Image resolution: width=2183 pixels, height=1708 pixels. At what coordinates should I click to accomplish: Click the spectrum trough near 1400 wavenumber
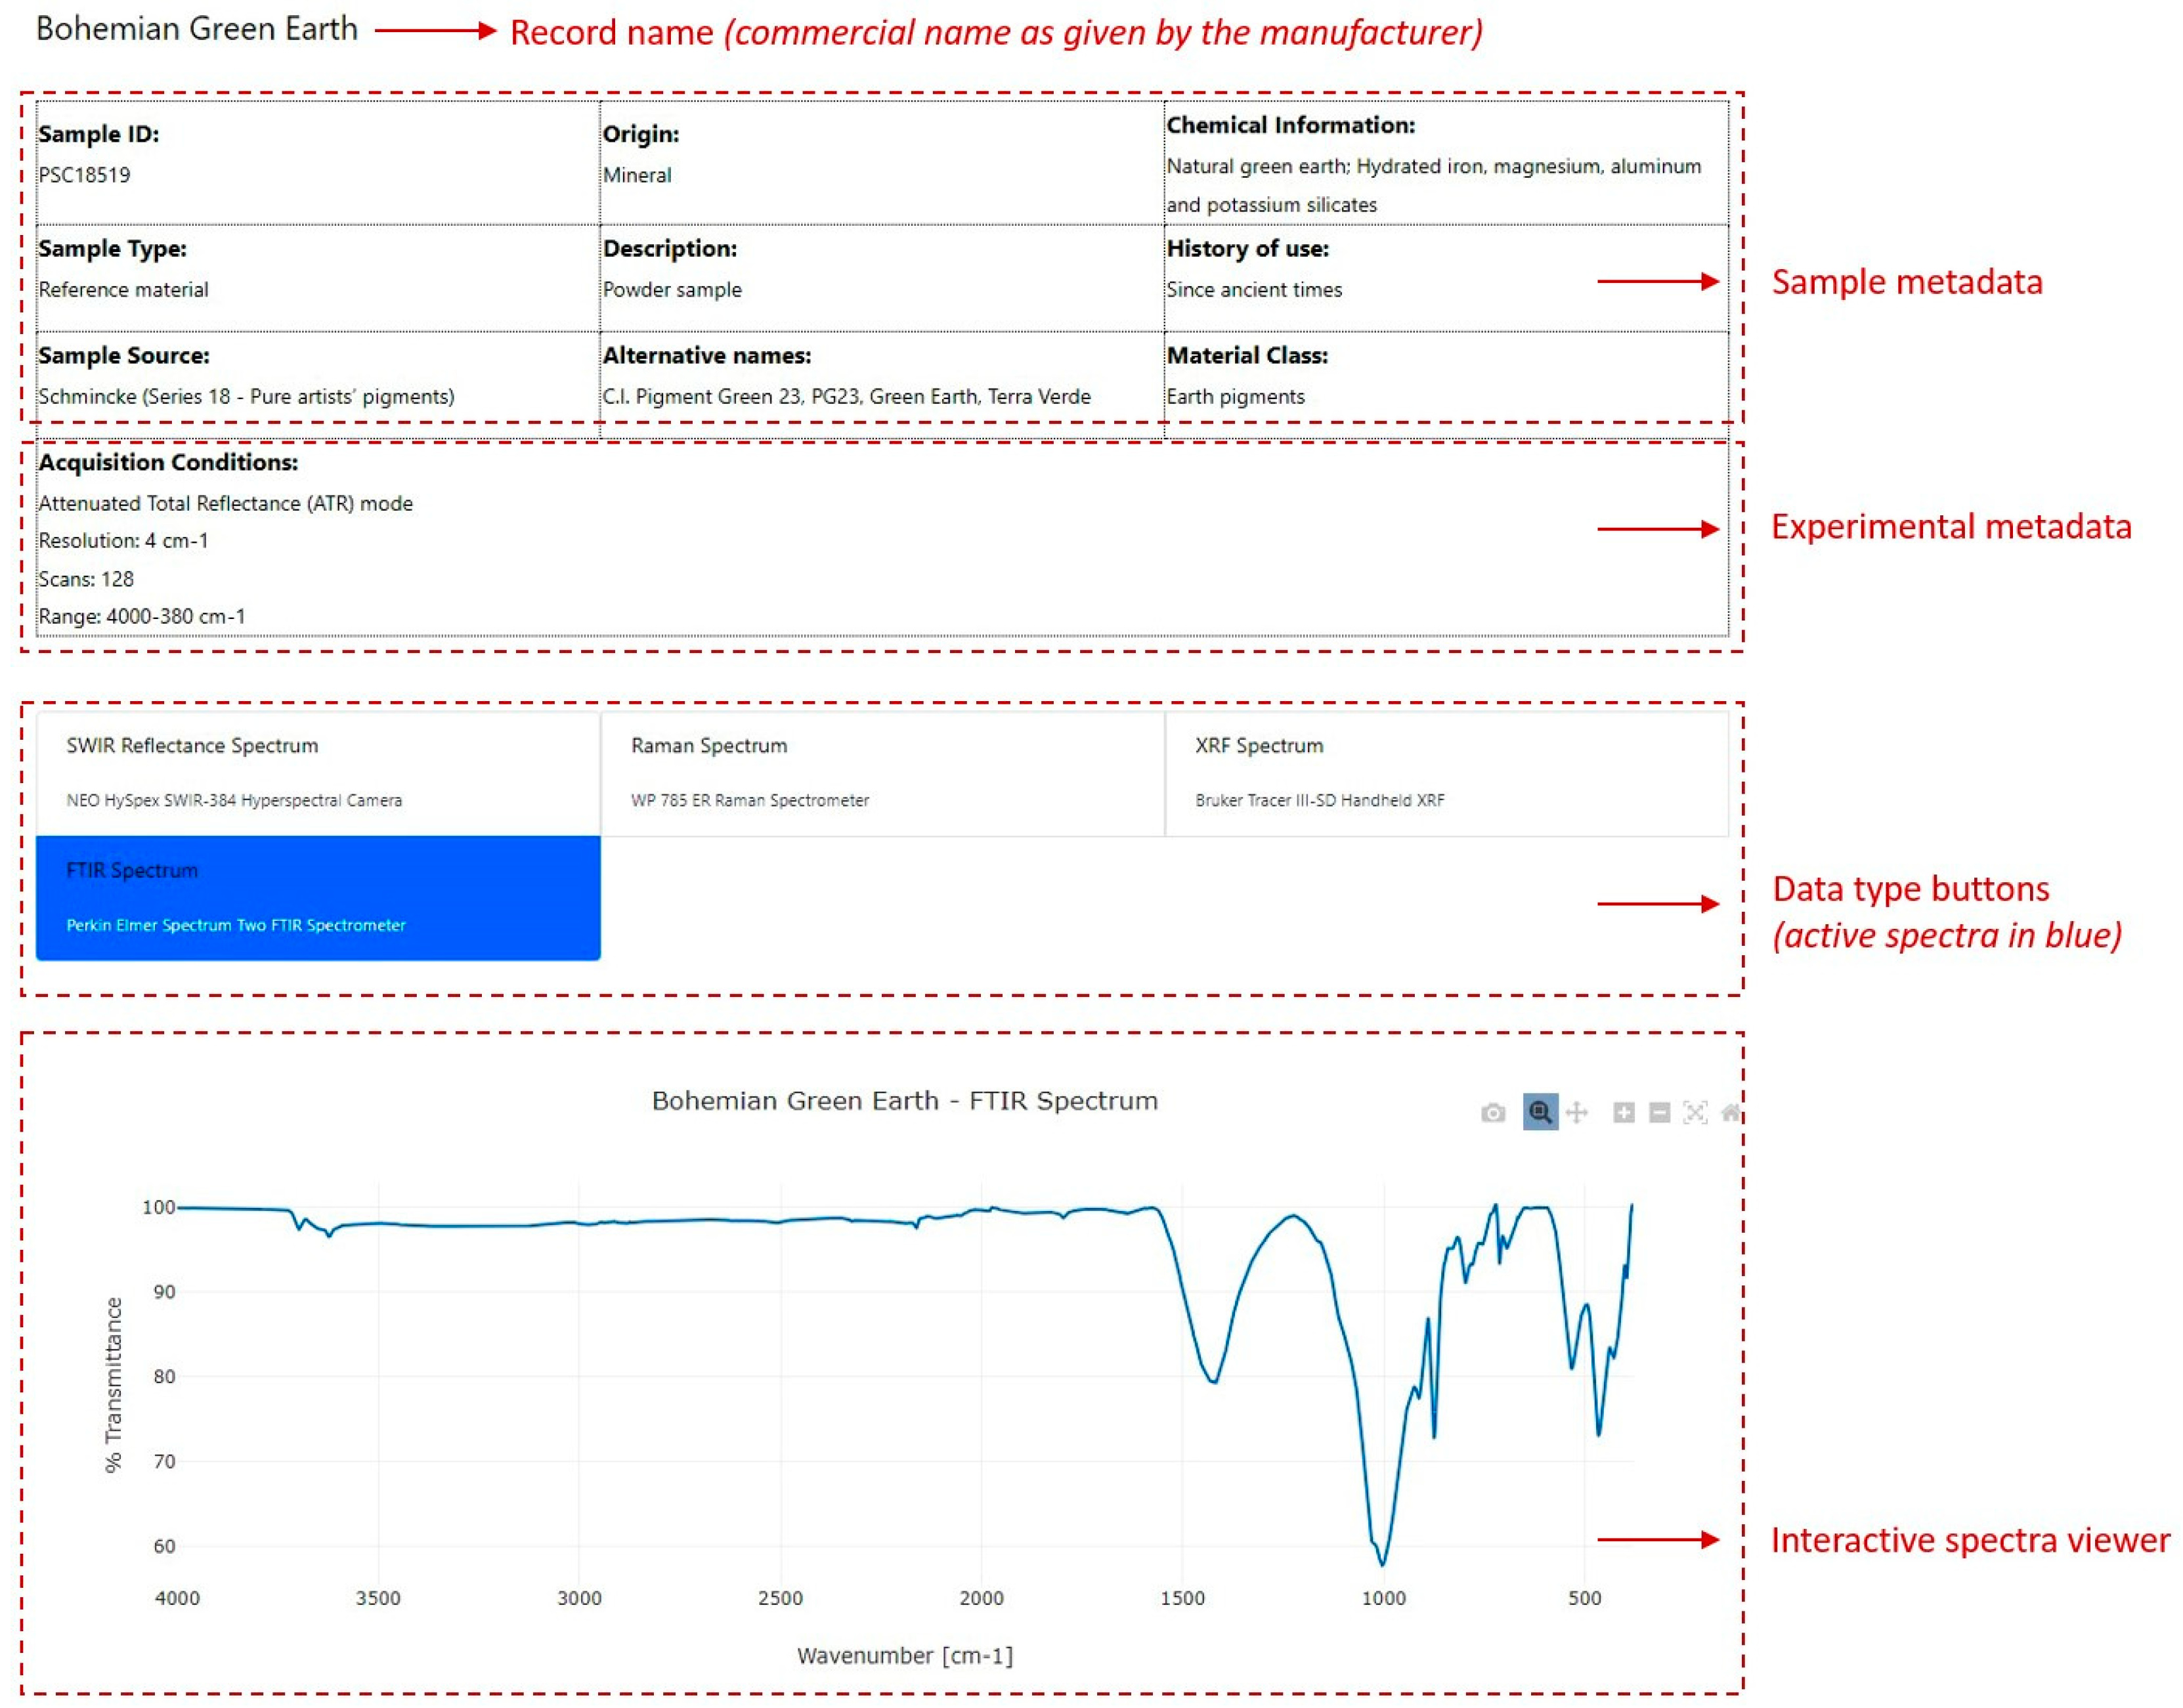1213,1381
